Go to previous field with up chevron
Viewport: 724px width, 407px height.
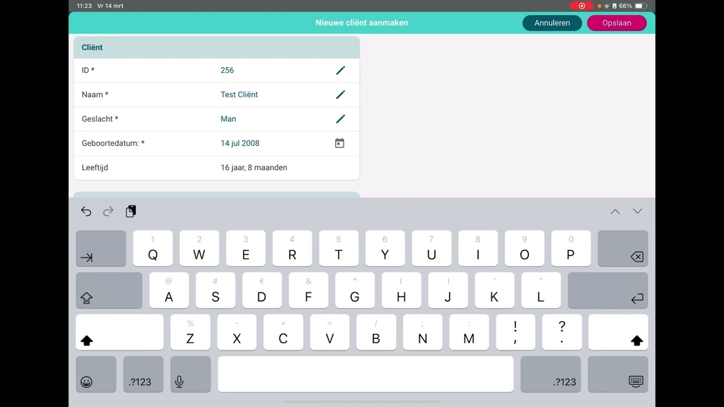click(615, 211)
